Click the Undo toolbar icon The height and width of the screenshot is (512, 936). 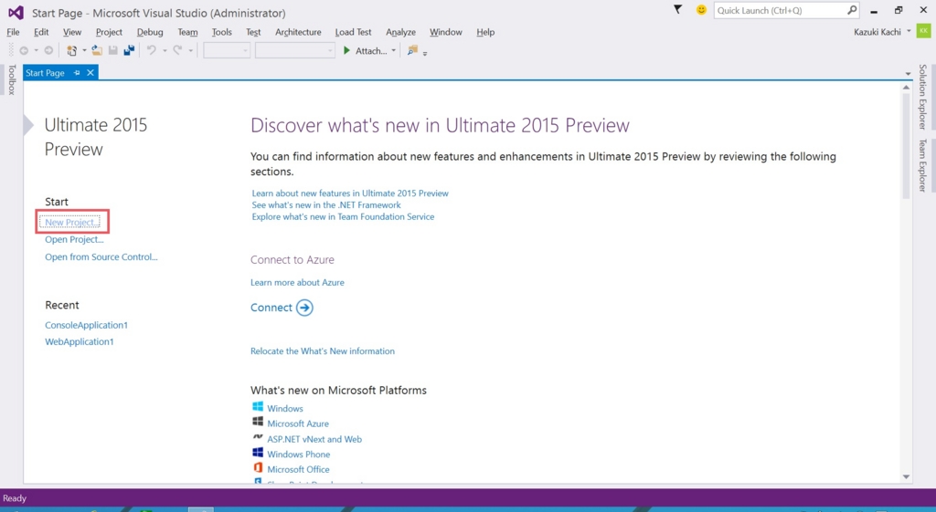click(x=152, y=51)
